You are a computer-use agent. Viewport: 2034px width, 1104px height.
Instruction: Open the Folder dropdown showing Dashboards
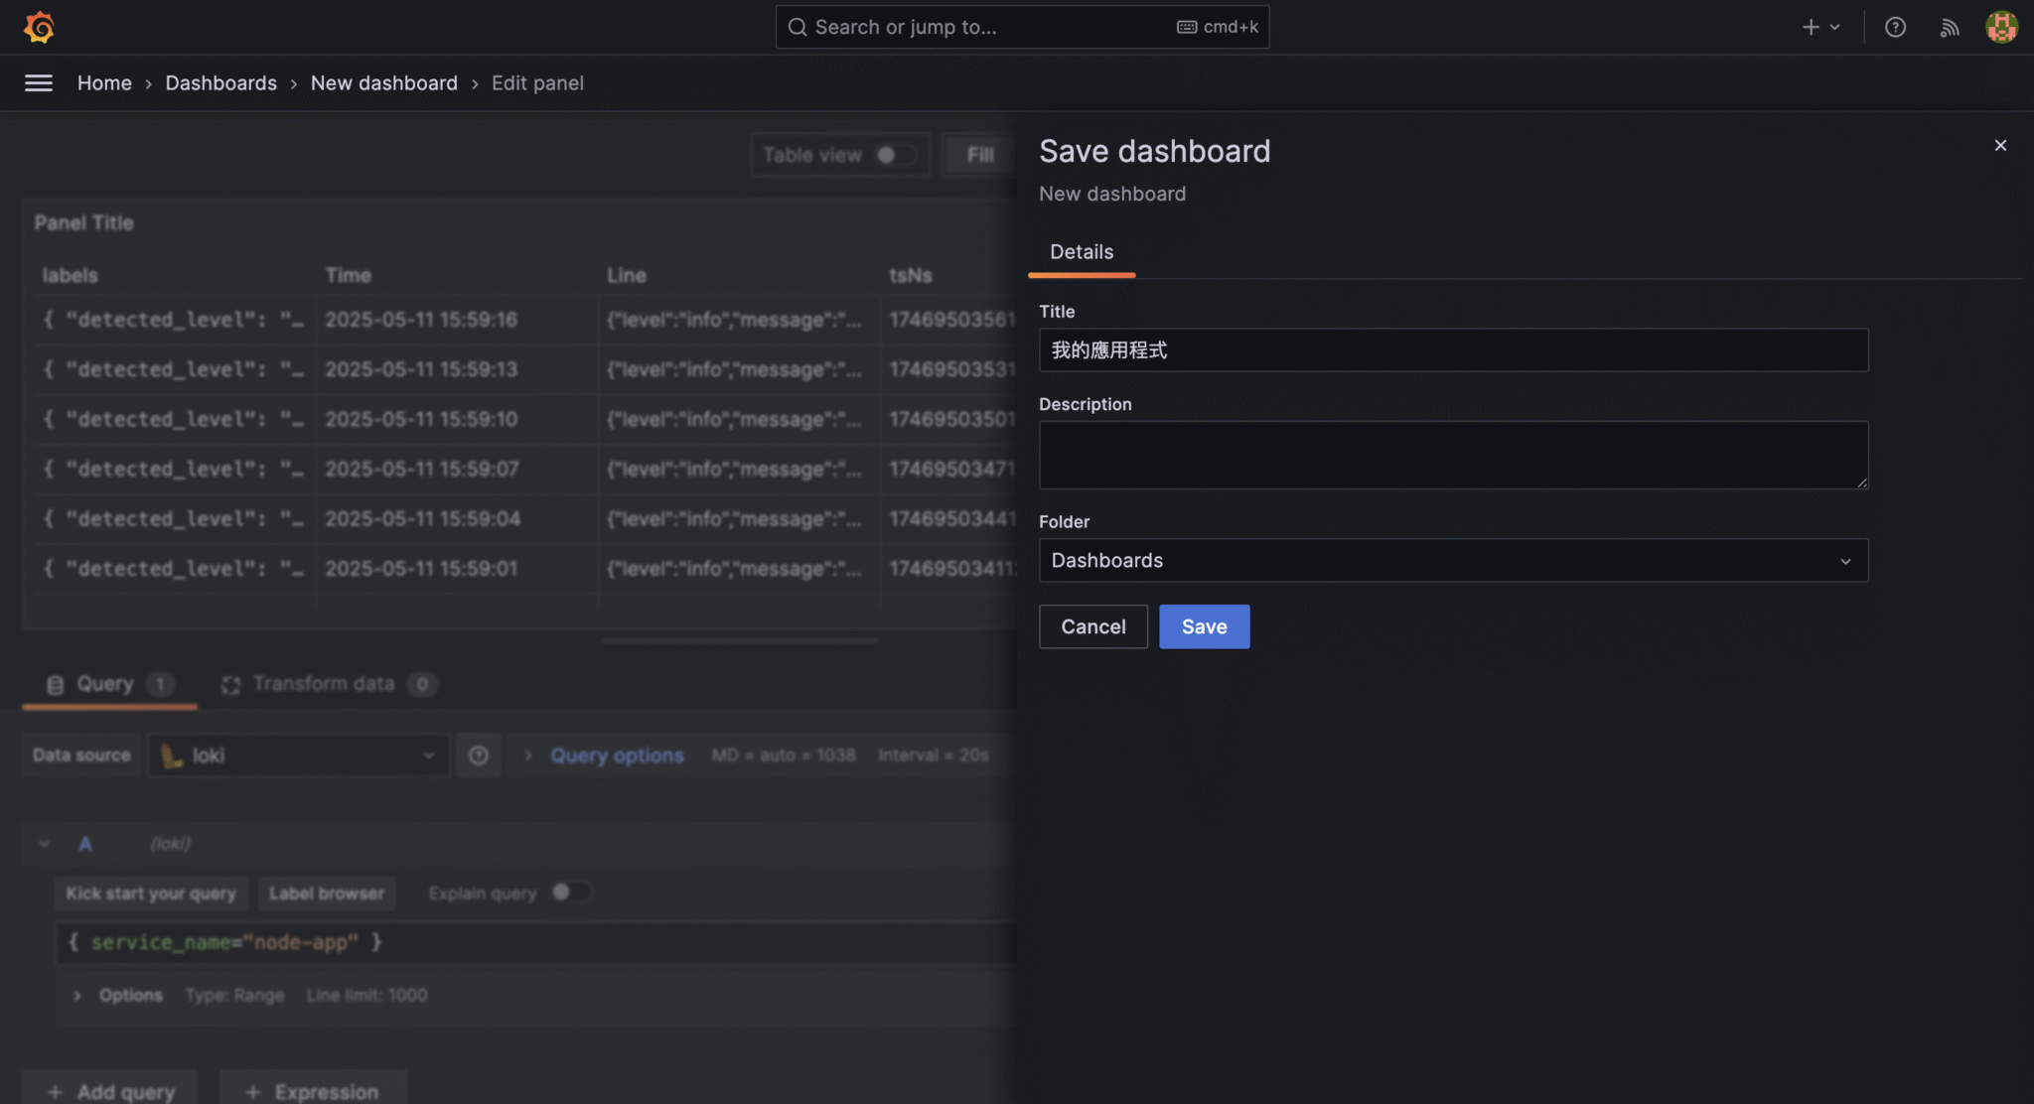point(1452,560)
